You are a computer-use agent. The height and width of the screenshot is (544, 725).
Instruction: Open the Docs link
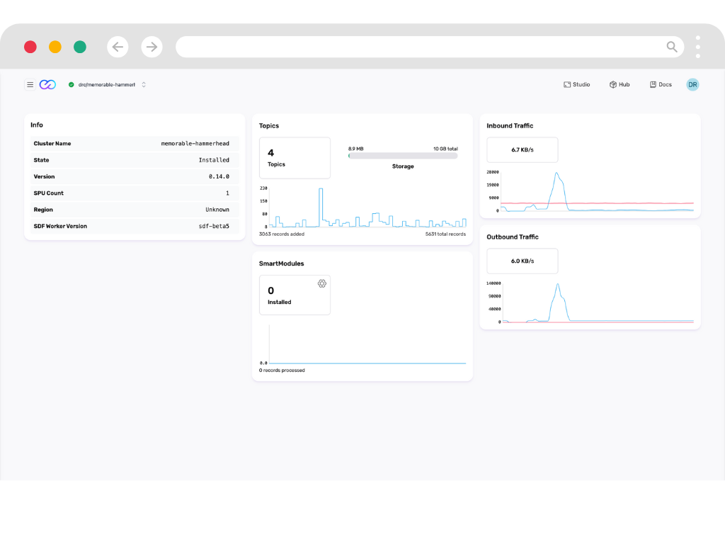[660, 84]
